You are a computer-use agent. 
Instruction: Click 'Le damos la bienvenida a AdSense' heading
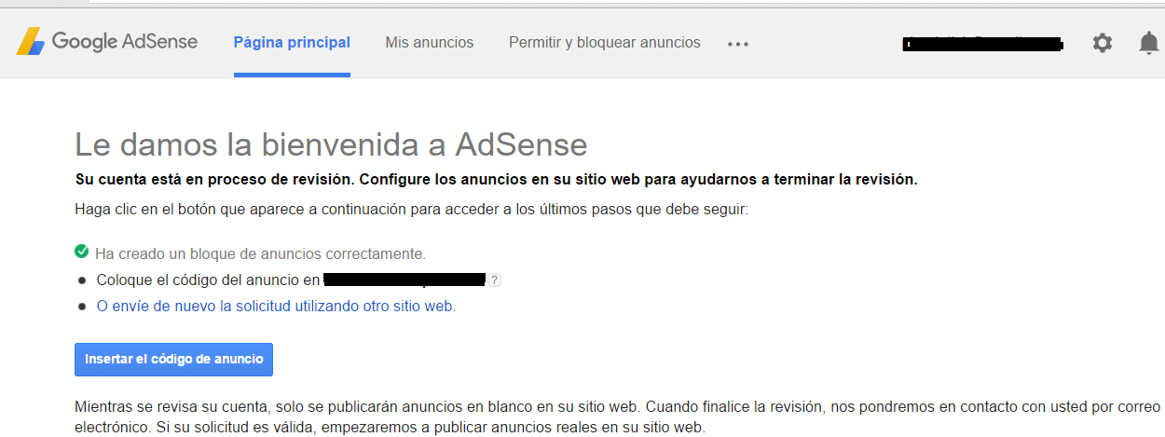click(x=331, y=144)
